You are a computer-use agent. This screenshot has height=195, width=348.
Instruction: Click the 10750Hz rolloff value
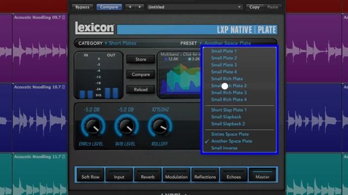pyautogui.click(x=160, y=109)
